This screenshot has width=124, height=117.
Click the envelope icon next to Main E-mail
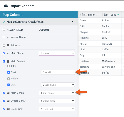click(x=8, y=93)
